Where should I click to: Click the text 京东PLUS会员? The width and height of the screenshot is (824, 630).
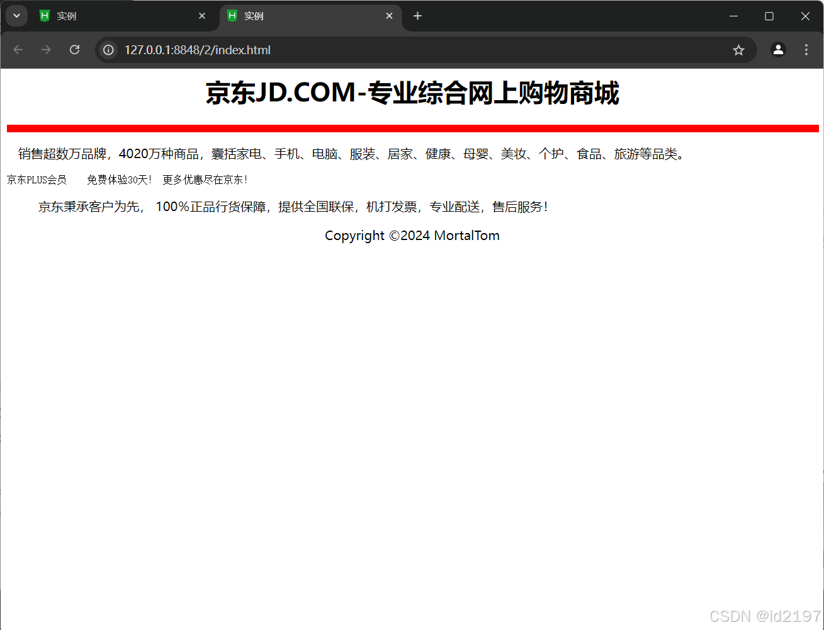37,180
